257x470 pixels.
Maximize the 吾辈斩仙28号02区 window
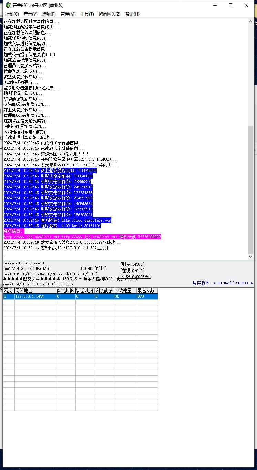[x=230, y=5]
